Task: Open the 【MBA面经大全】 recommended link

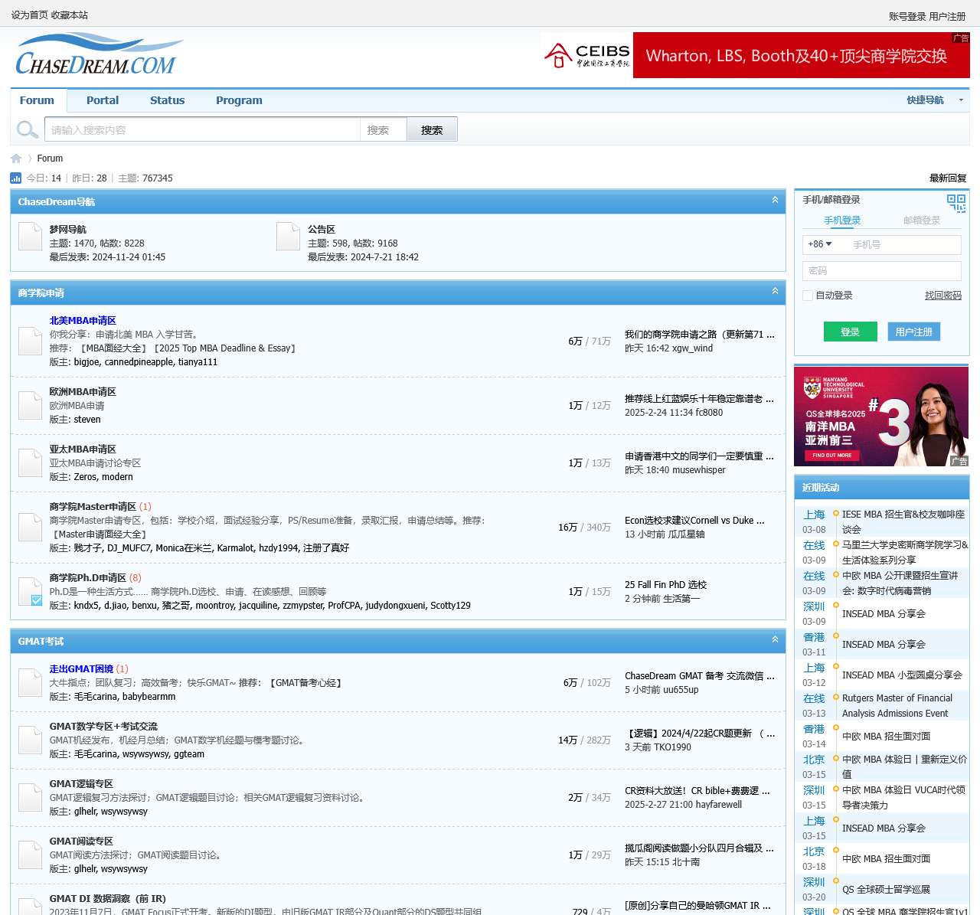Action: tap(113, 348)
